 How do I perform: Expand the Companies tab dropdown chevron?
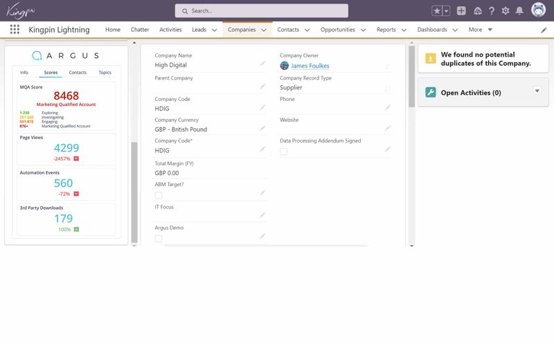pyautogui.click(x=264, y=30)
